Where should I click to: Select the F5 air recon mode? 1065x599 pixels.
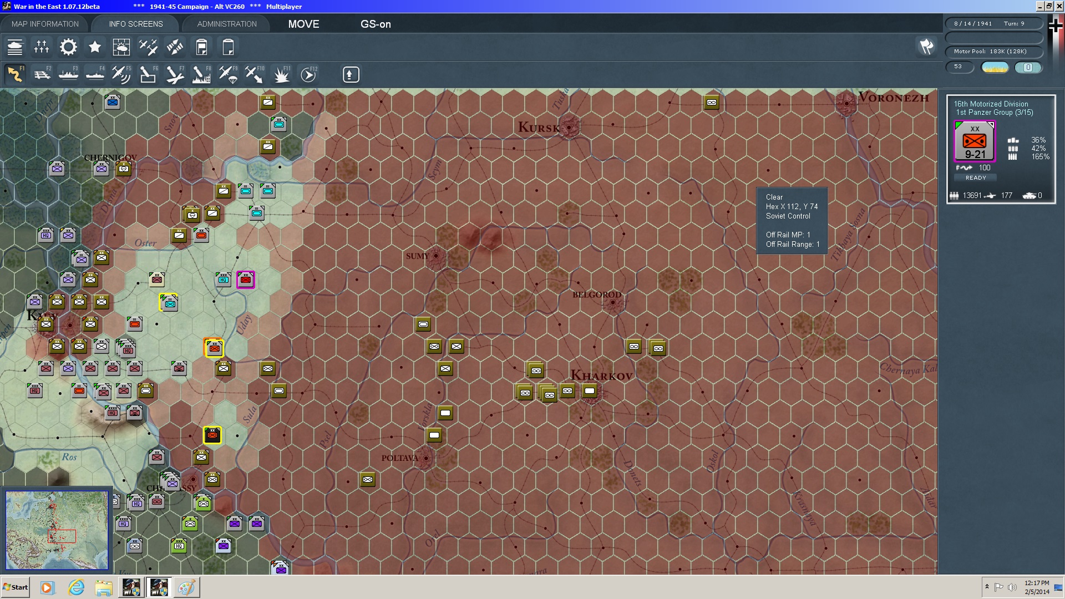[x=121, y=74]
